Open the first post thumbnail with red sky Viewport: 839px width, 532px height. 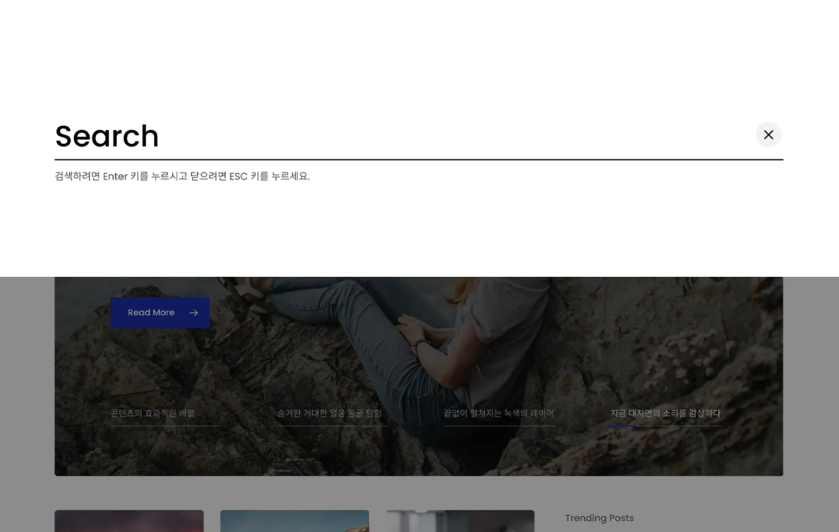click(x=129, y=521)
